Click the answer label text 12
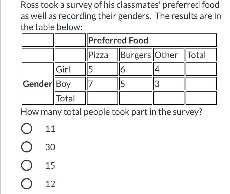 click(x=50, y=184)
